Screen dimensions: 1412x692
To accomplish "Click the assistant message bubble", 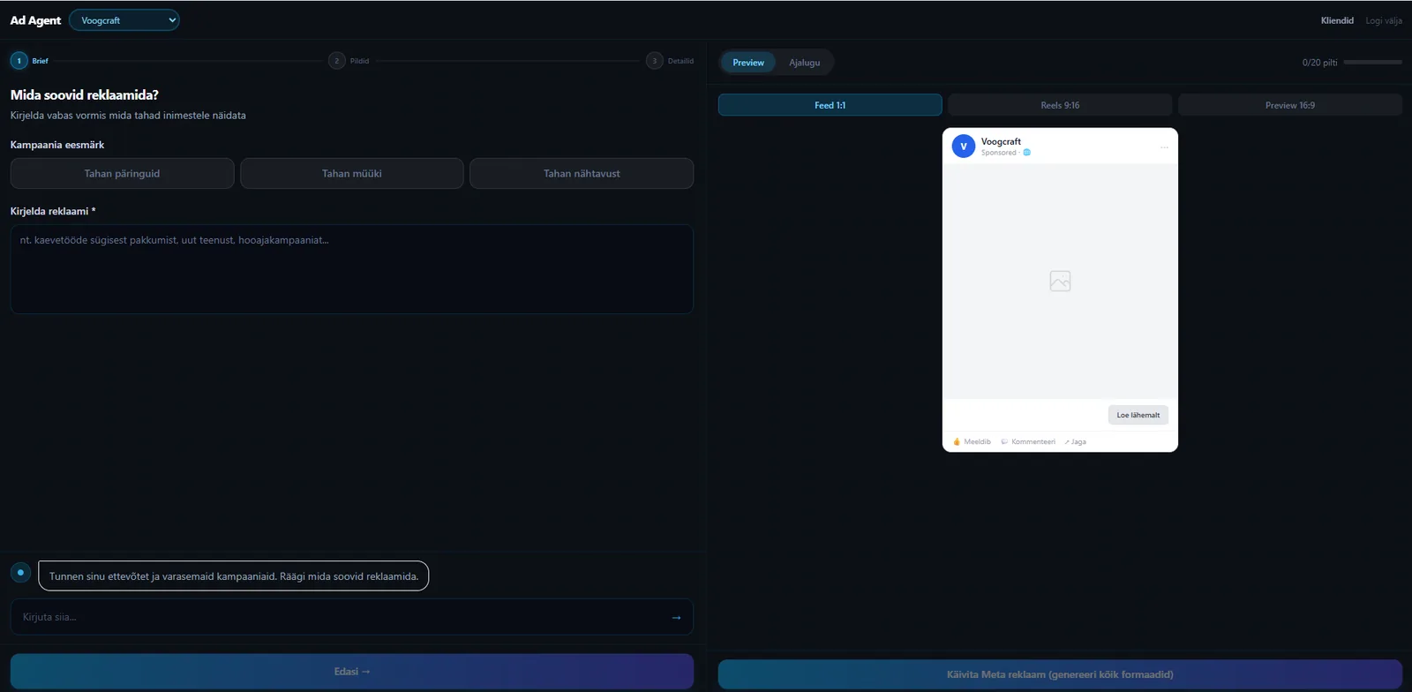I will [234, 576].
